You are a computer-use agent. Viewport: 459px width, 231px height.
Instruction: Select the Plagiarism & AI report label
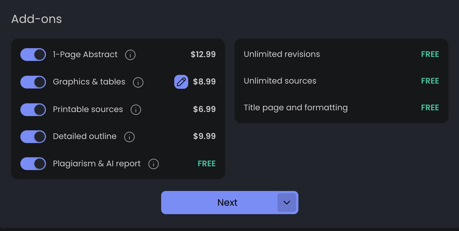(97, 164)
